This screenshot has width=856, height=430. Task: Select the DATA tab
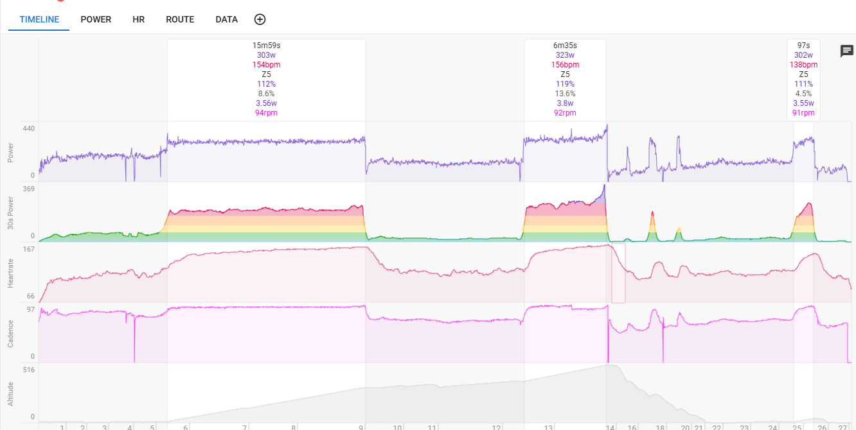(226, 19)
